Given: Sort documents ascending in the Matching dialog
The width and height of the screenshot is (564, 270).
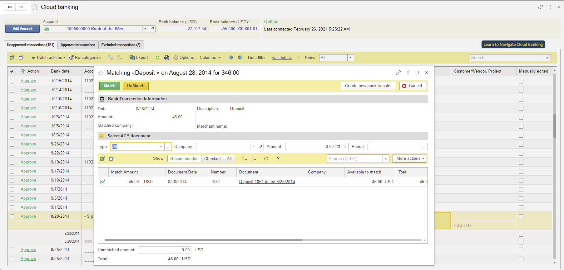Looking at the screenshot, I should (x=245, y=159).
